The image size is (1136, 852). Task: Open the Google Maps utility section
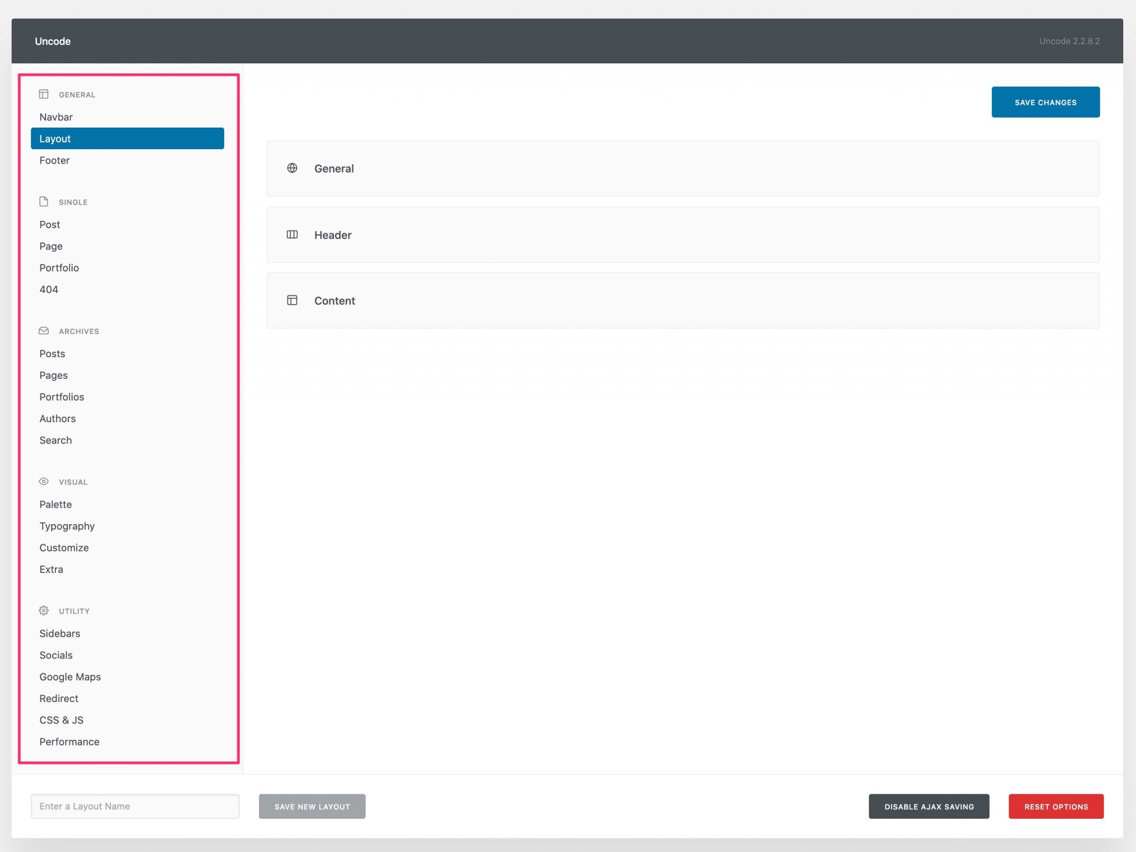pos(70,677)
